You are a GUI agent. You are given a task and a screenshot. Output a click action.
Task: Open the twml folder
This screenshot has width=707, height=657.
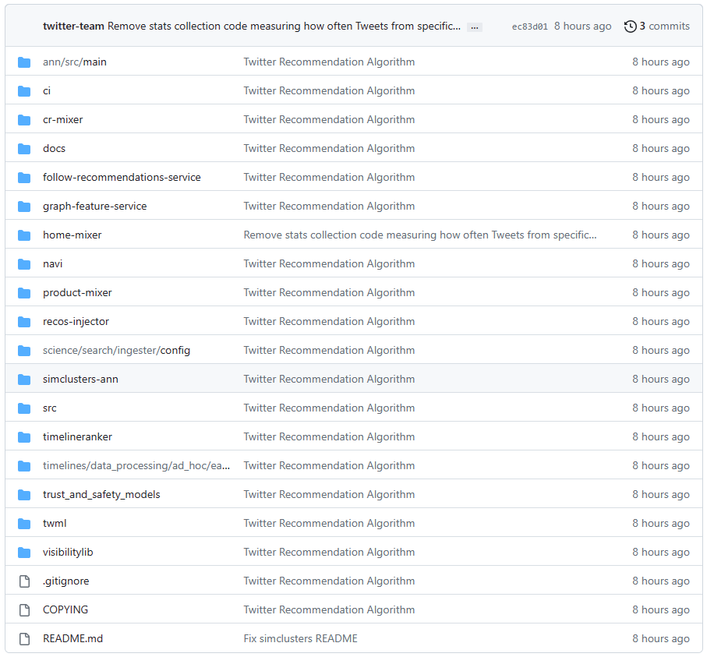tap(55, 524)
